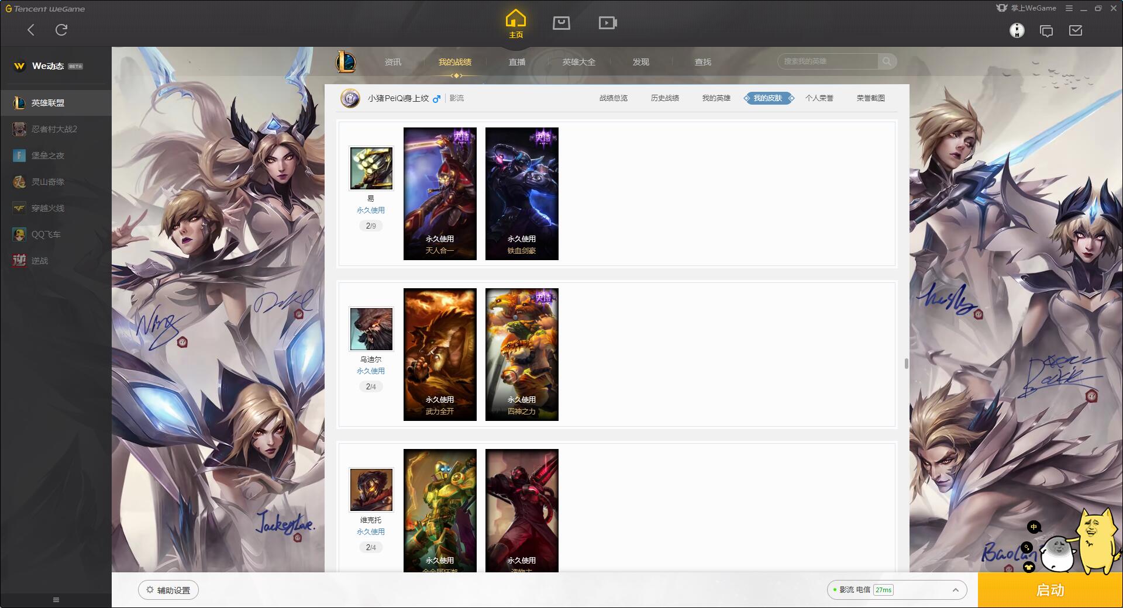Image resolution: width=1123 pixels, height=608 pixels.
Task: Collapse sidebar with bottom hamburger icon
Action: 56,600
